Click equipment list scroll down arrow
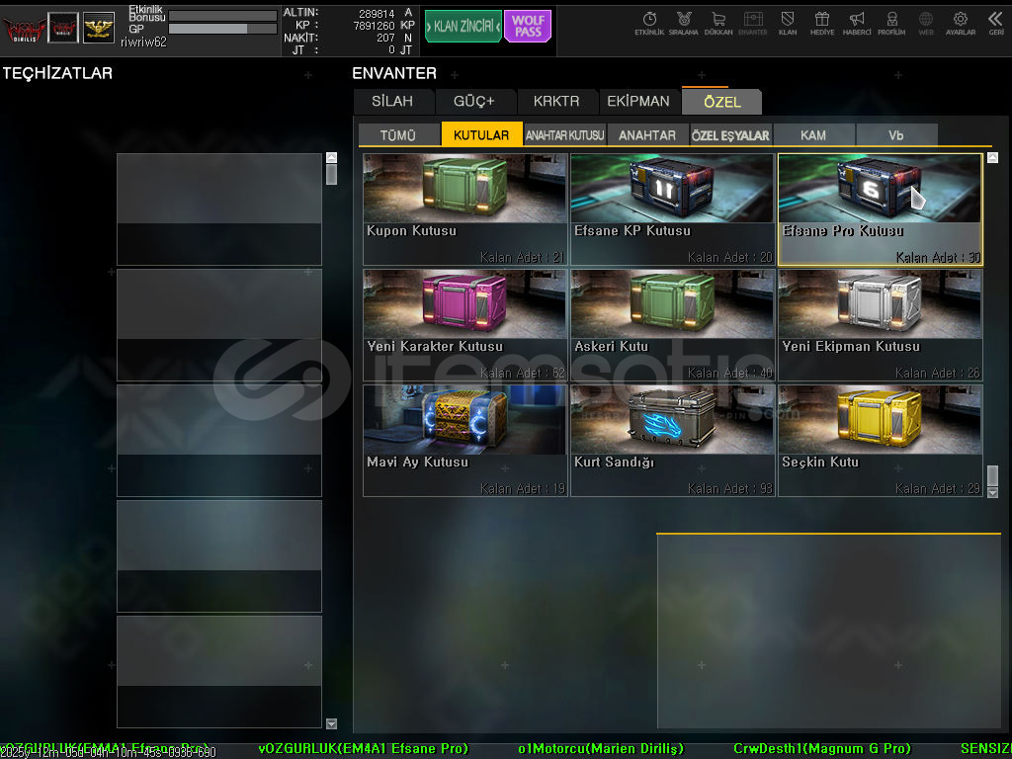 pyautogui.click(x=331, y=724)
